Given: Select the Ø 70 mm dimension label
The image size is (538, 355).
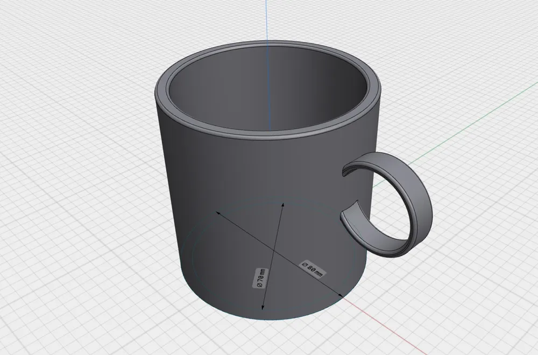Looking at the screenshot, I should [259, 277].
